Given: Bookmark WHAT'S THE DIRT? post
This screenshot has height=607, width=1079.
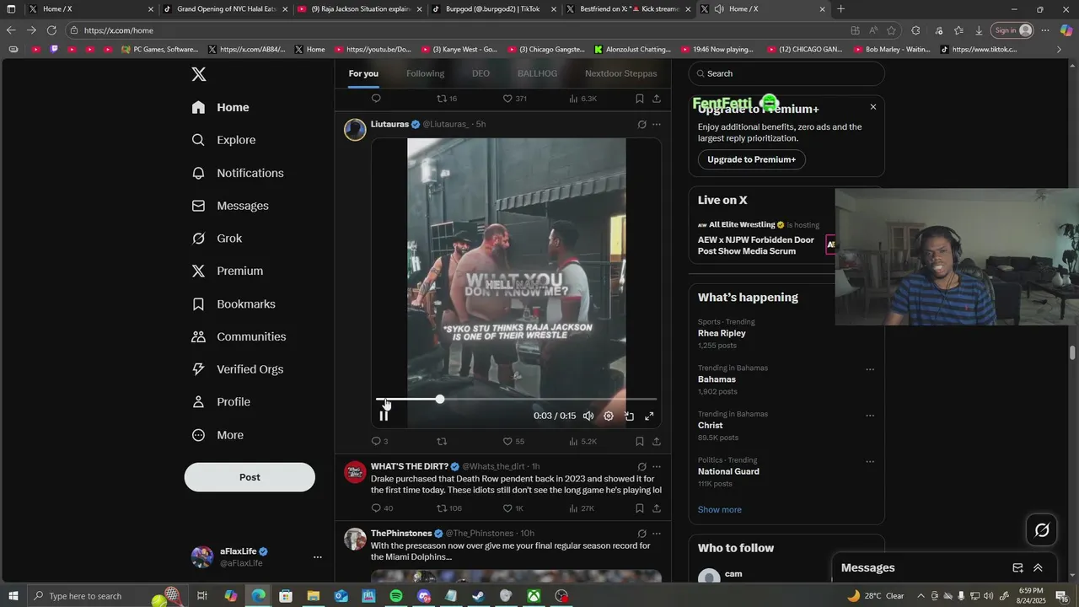Looking at the screenshot, I should (x=640, y=508).
